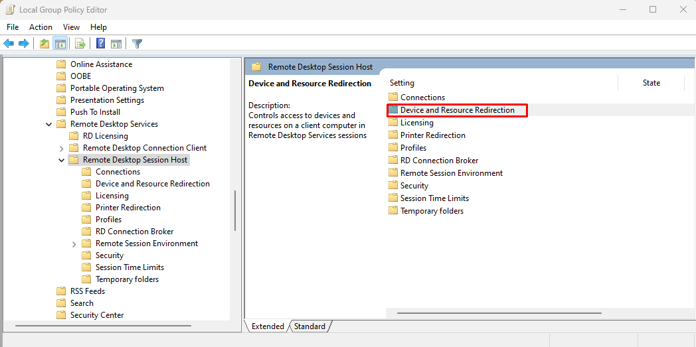Select Profiles in left tree

click(108, 220)
